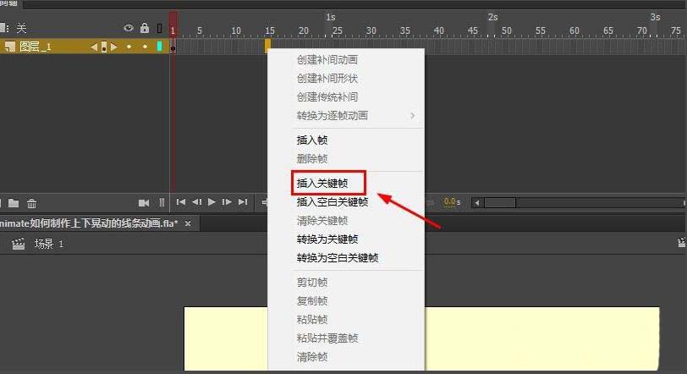This screenshot has height=374, width=687.
Task: Play the timeline animation
Action: coord(212,202)
